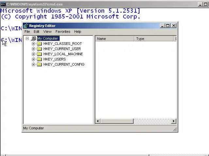
Task: Expand the HKEY_CURRENT_USER key
Action: pyautogui.click(x=33, y=49)
